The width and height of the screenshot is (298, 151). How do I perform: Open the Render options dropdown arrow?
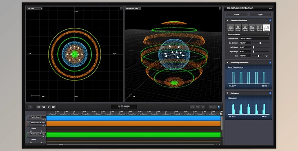[x=219, y=107]
